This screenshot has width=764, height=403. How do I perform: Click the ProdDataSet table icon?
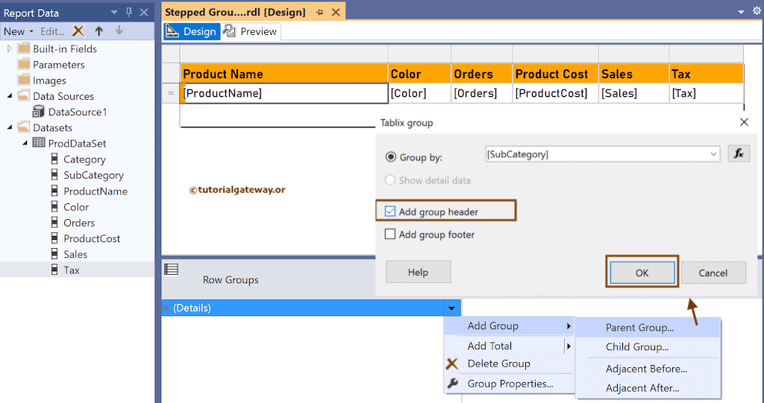click(x=39, y=143)
